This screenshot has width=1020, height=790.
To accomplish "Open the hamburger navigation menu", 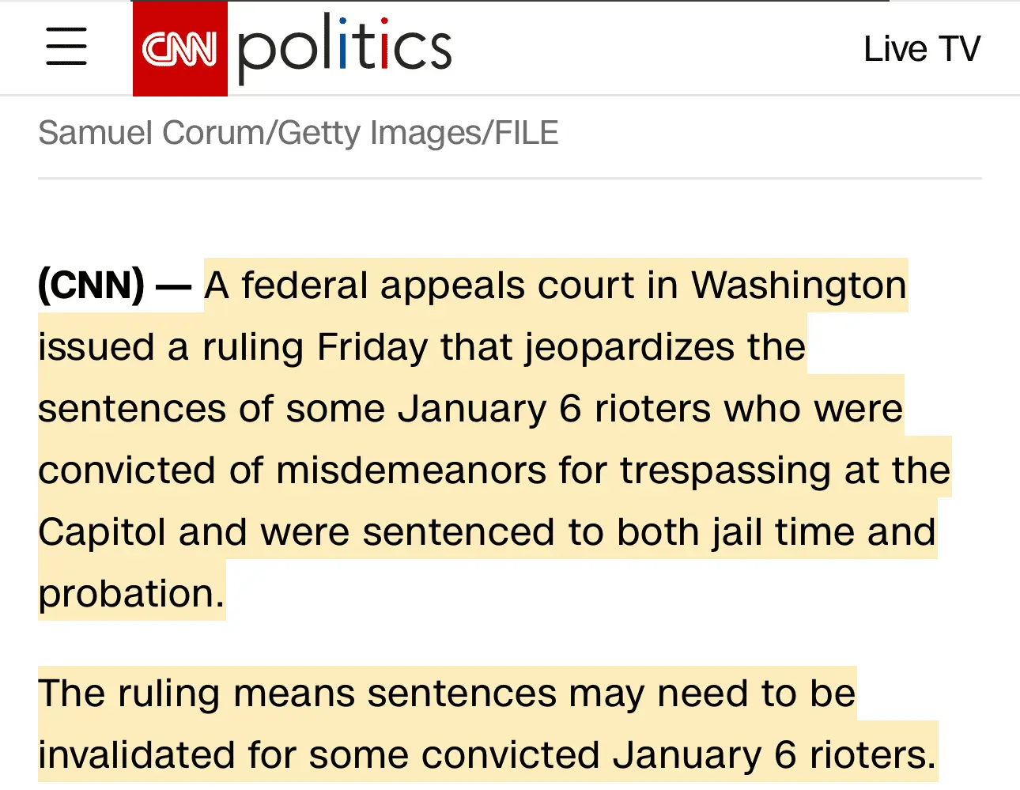I will (x=66, y=47).
